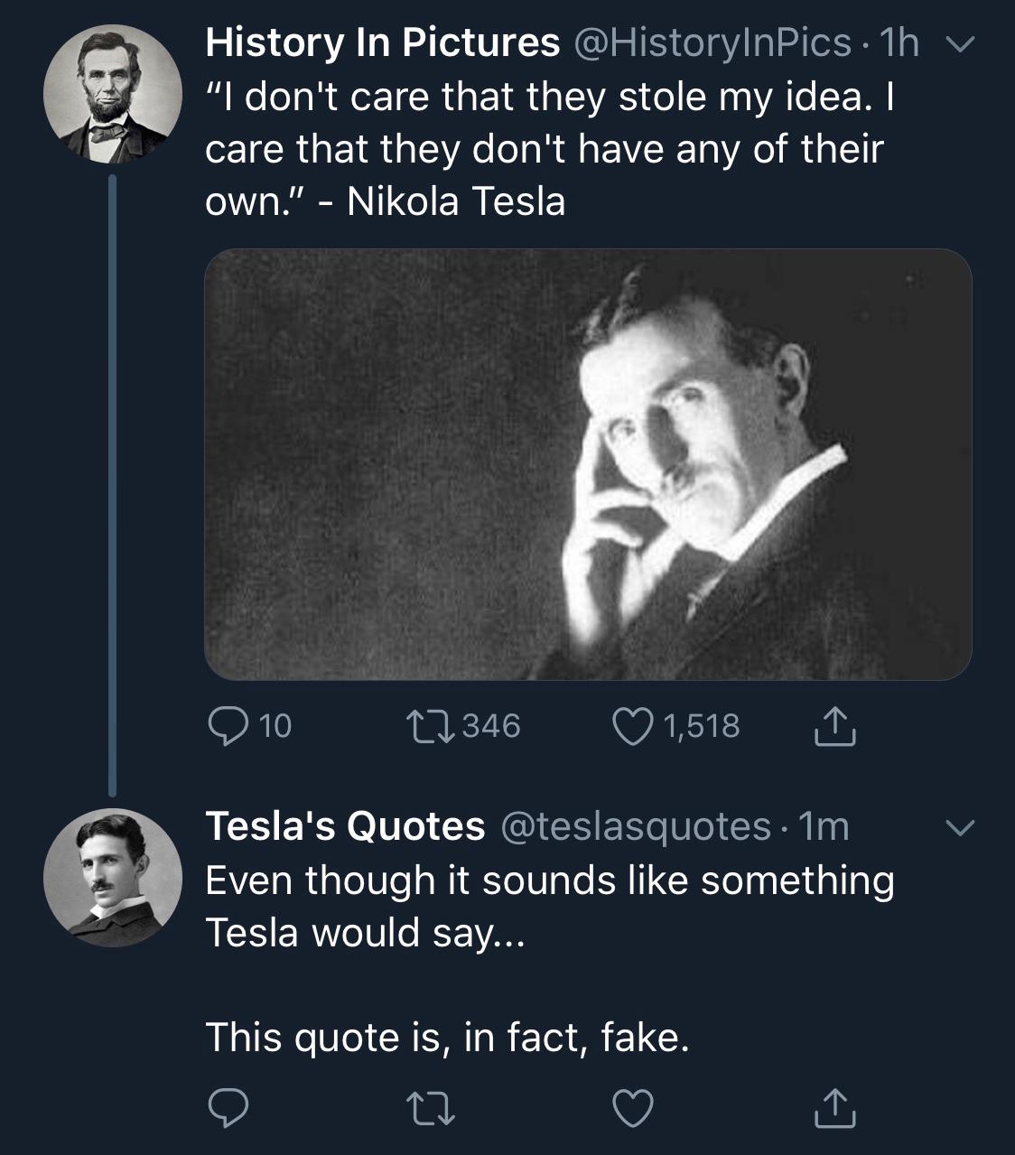The height and width of the screenshot is (1155, 1015).
Task: Open the Tesla's Quotes profile avatar
Action: 113,877
